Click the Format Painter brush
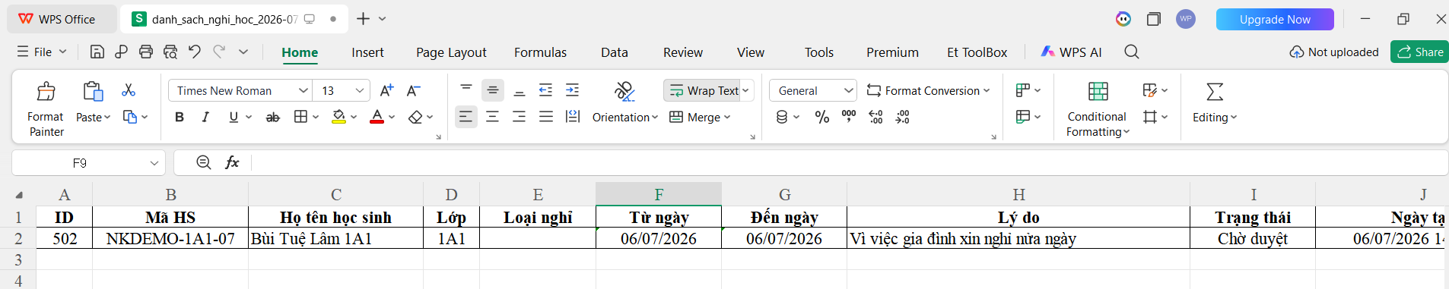Screen dimensions: 1449x289 (46, 92)
